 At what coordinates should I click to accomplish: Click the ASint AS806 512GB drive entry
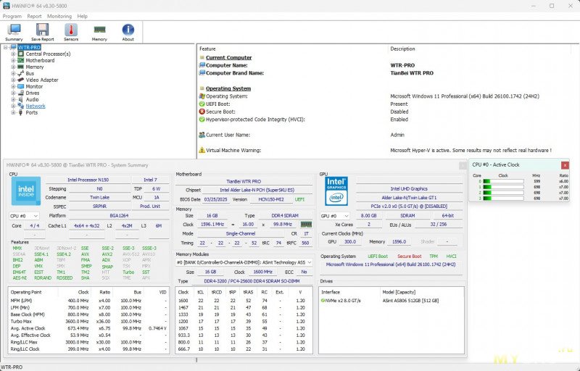coord(410,301)
